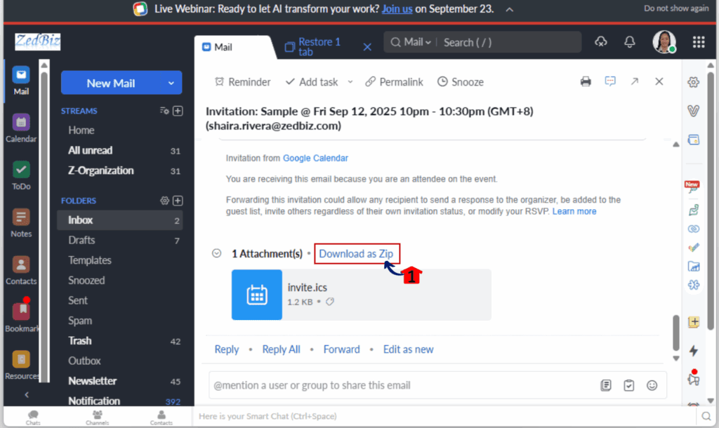Open the settings gear in right panel
The image size is (719, 428).
pyautogui.click(x=693, y=82)
